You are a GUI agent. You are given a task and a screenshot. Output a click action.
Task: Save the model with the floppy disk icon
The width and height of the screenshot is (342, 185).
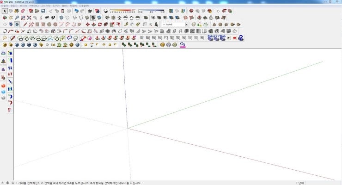43,11
